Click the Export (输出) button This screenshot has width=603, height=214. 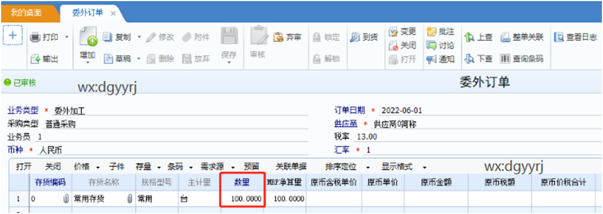click(45, 59)
